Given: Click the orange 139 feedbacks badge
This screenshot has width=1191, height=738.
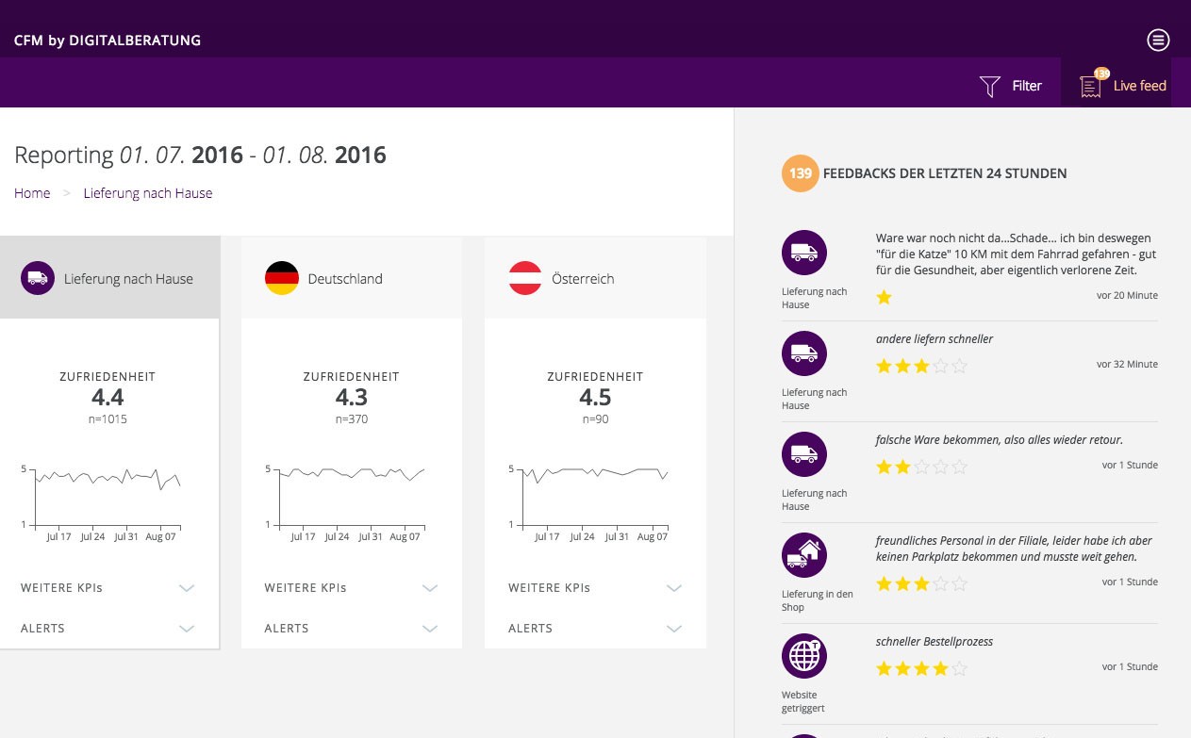Looking at the screenshot, I should tap(800, 173).
